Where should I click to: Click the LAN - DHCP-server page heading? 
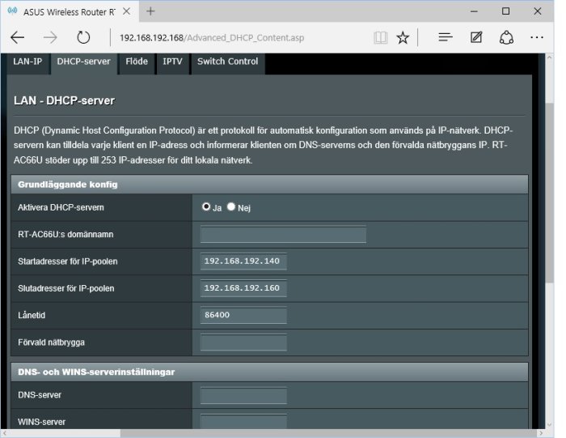coord(64,100)
